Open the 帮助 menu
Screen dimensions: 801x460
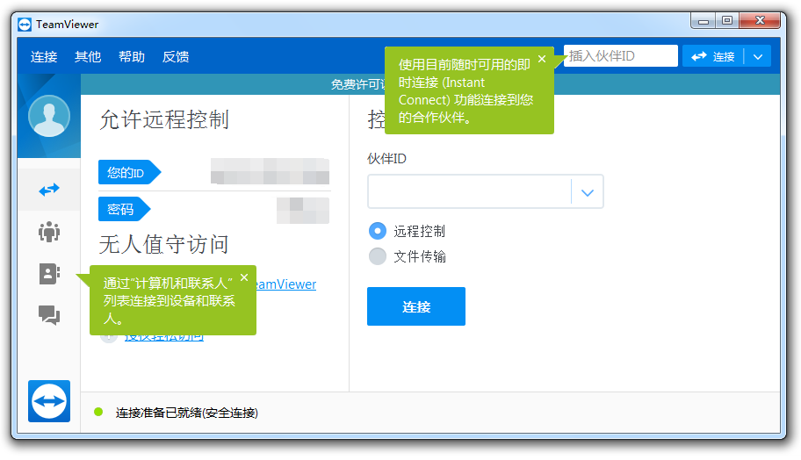pos(132,57)
